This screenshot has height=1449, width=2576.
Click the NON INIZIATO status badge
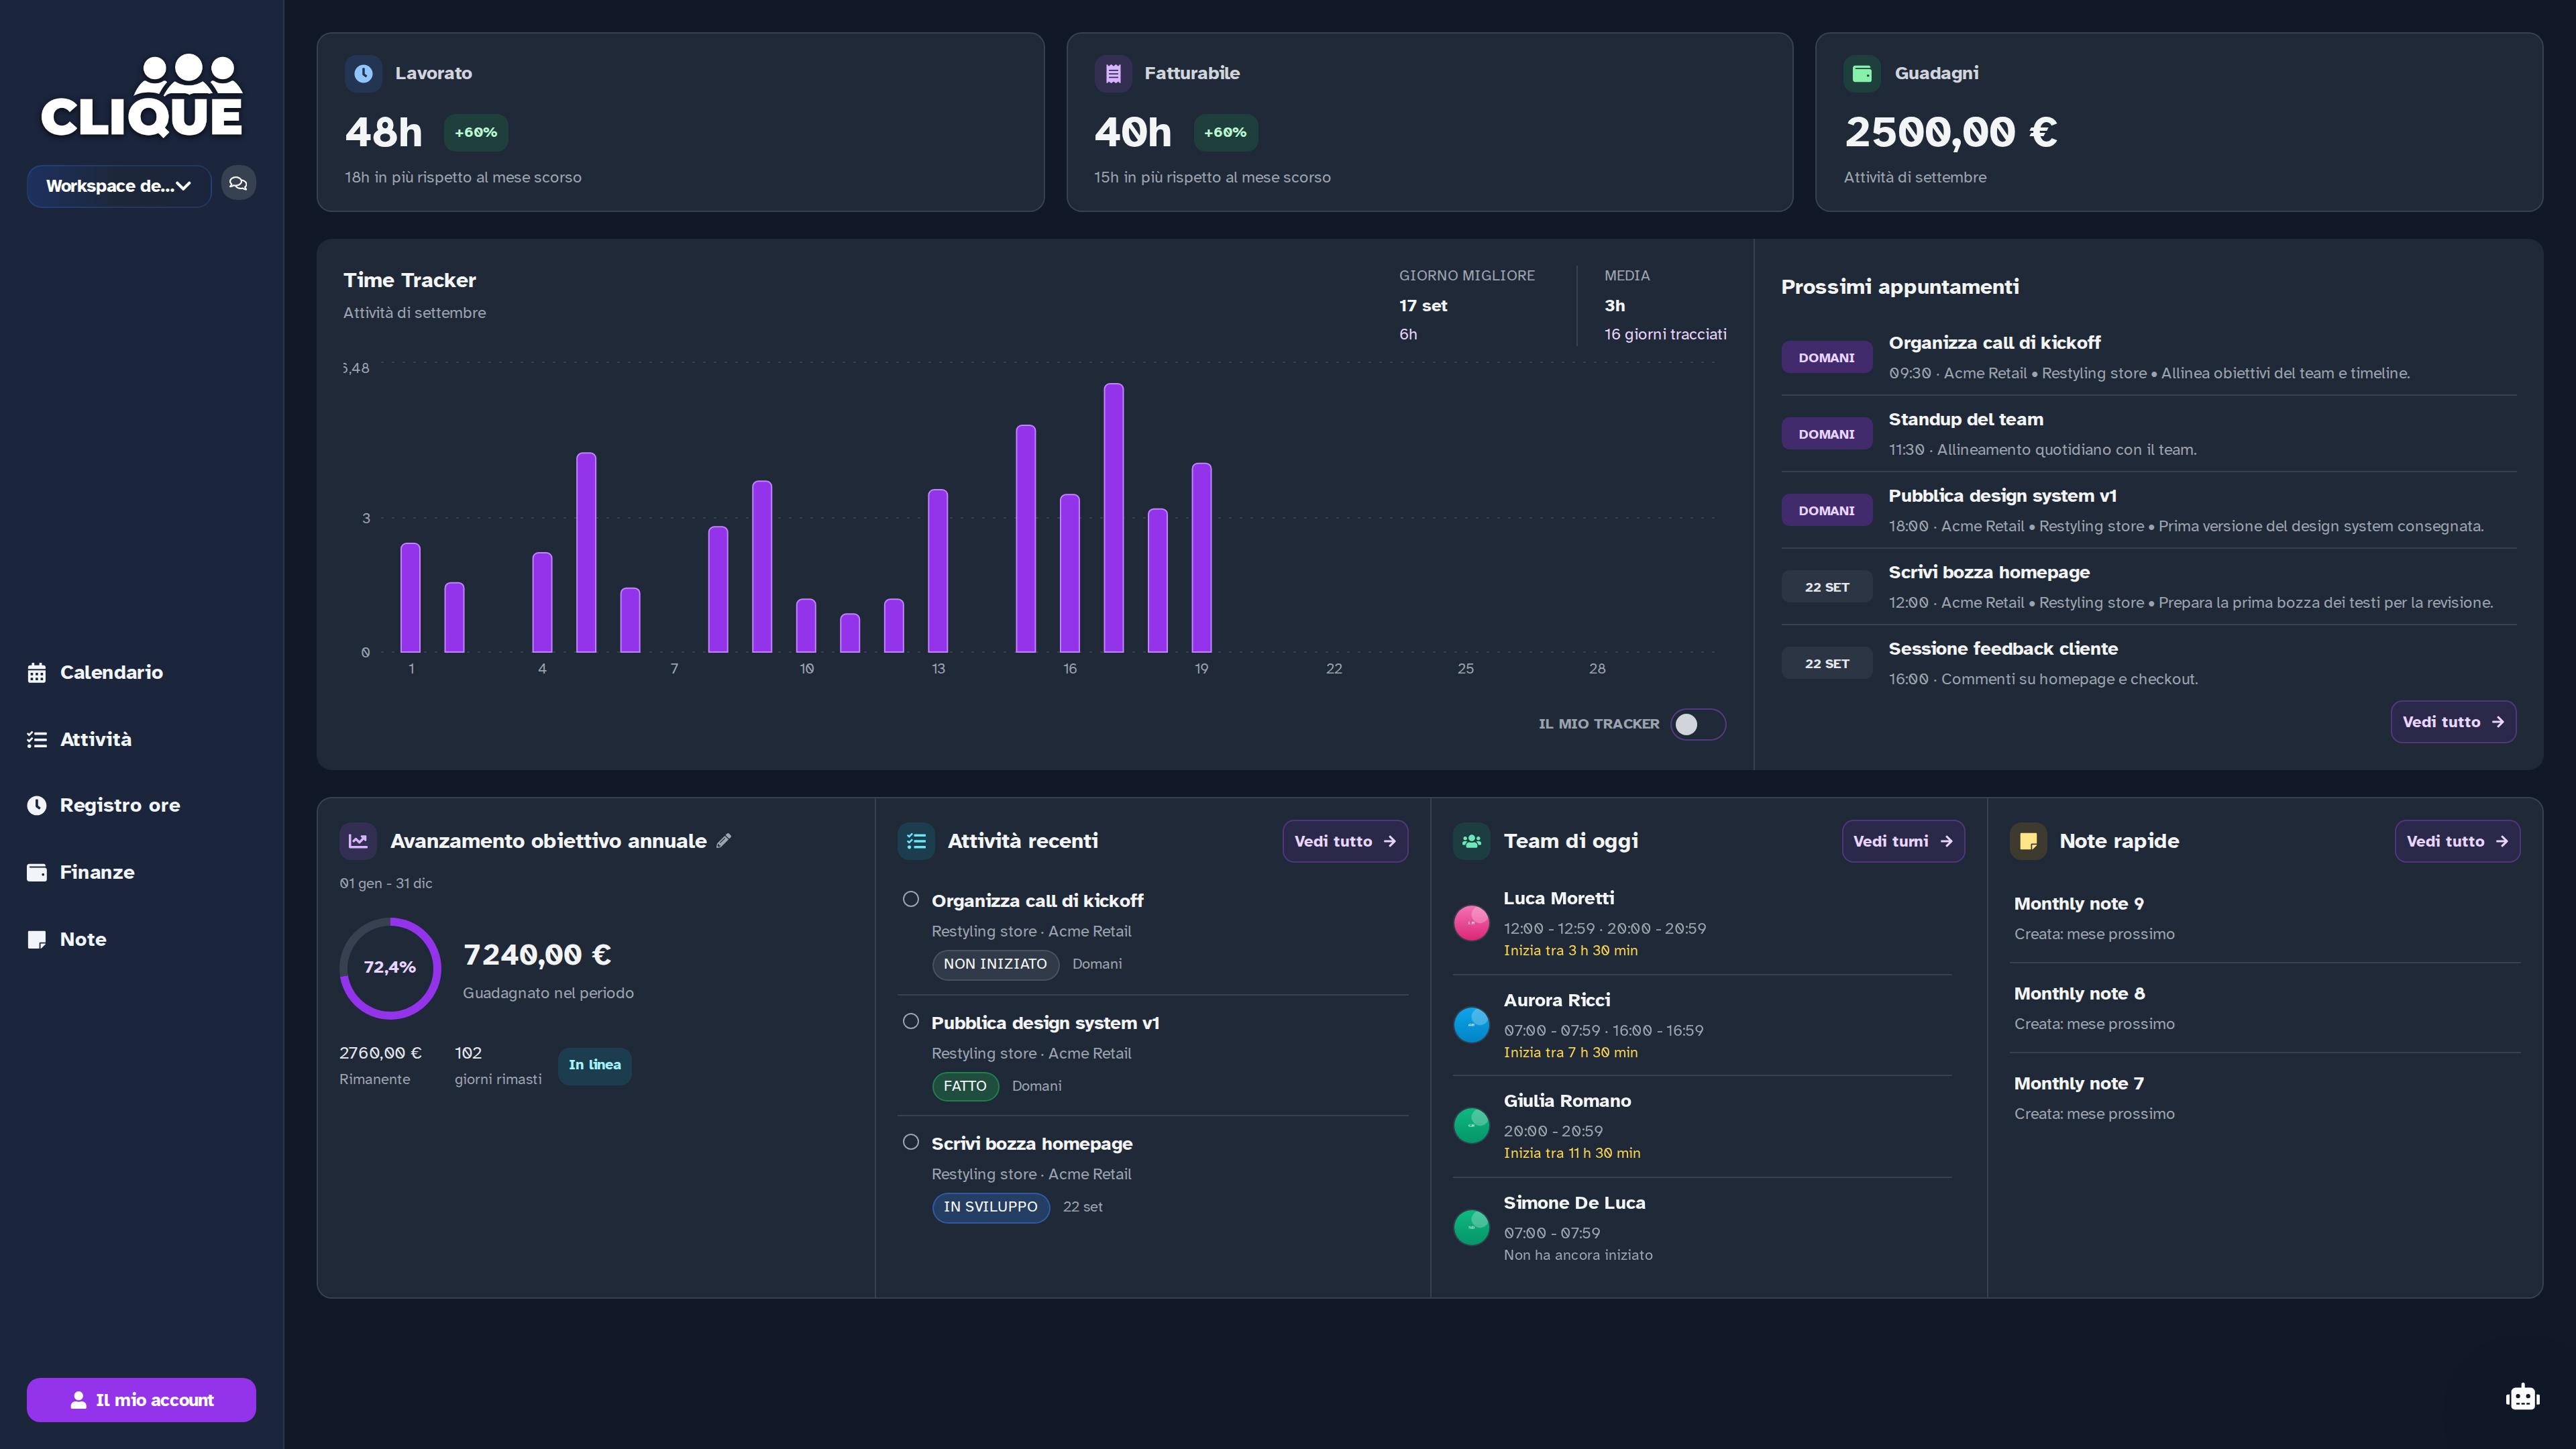coord(995,964)
